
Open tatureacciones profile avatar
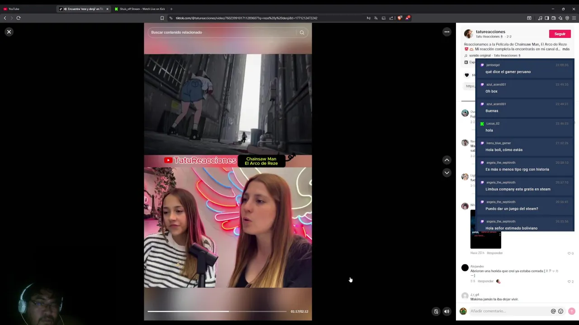click(469, 34)
